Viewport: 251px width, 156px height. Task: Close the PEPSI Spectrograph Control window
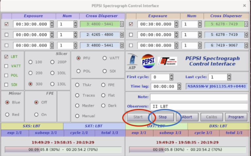coord(244,6)
